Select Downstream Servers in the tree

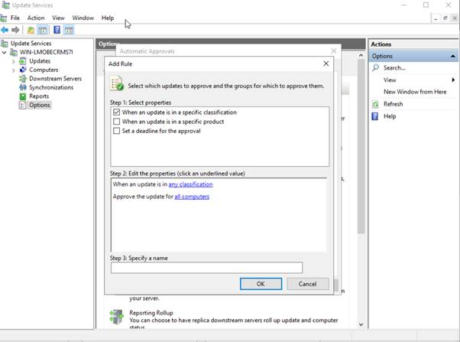[55, 79]
